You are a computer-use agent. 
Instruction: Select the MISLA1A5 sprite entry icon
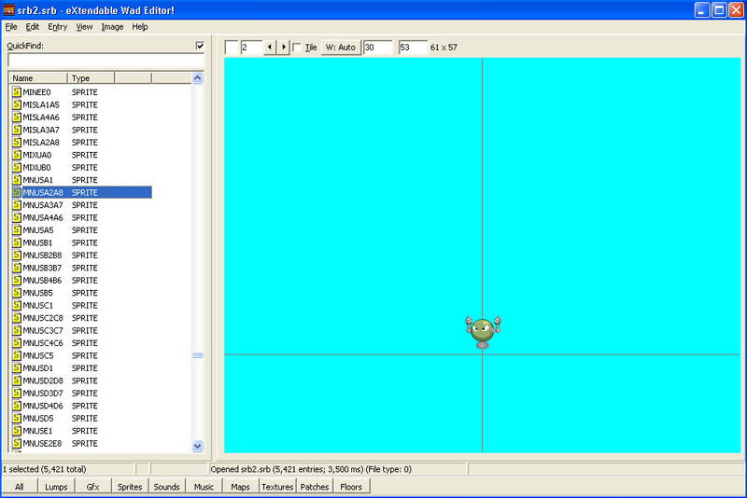coord(17,105)
